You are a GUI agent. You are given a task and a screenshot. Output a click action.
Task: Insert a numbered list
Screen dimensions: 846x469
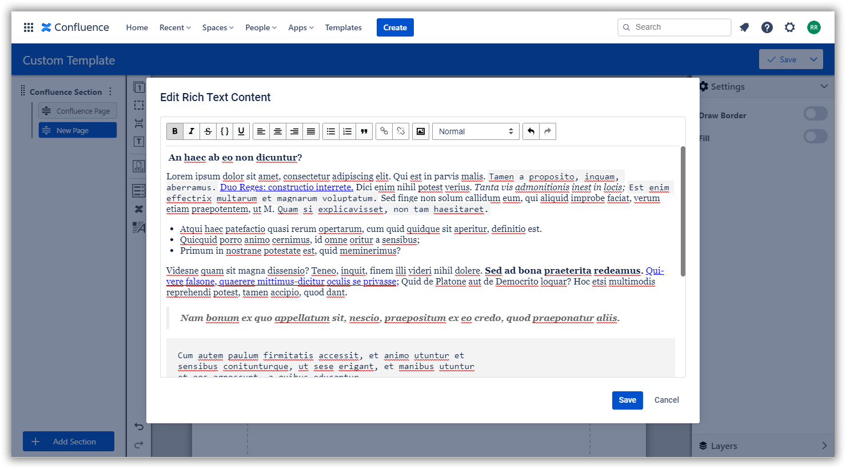(348, 131)
